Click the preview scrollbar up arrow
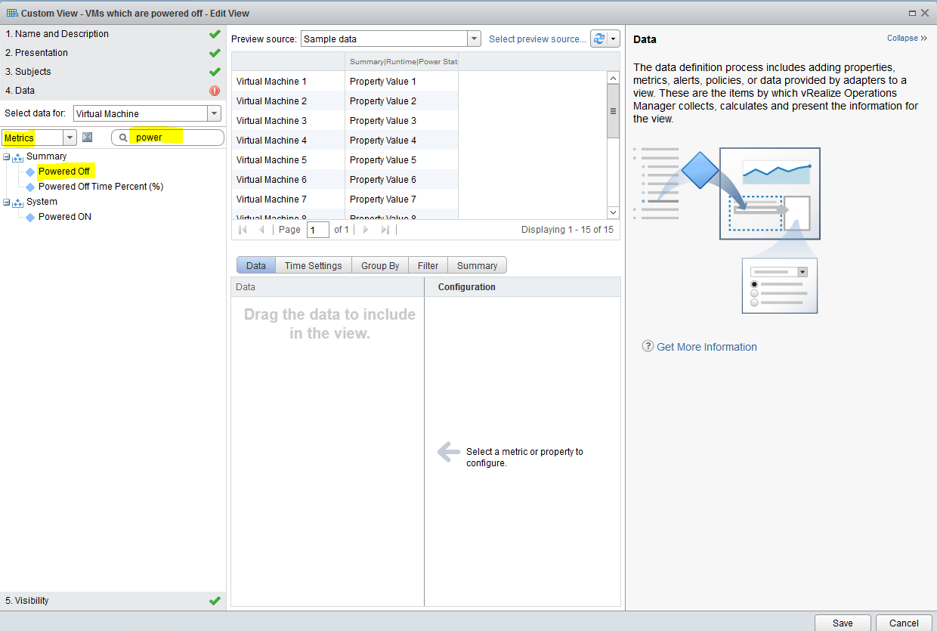 613,78
